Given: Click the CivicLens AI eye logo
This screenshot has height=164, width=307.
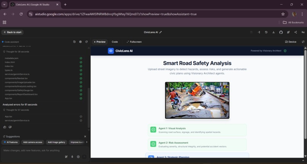Looking at the screenshot, I should click(111, 51).
